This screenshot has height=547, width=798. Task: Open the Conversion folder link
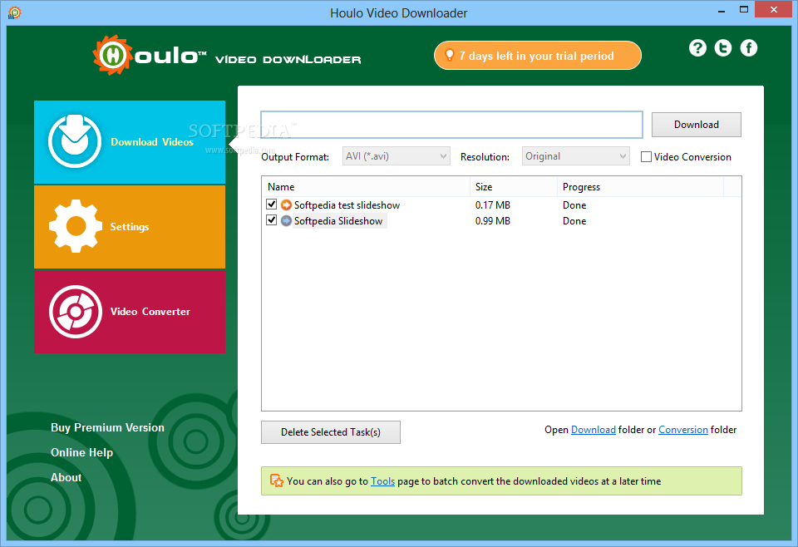[683, 430]
